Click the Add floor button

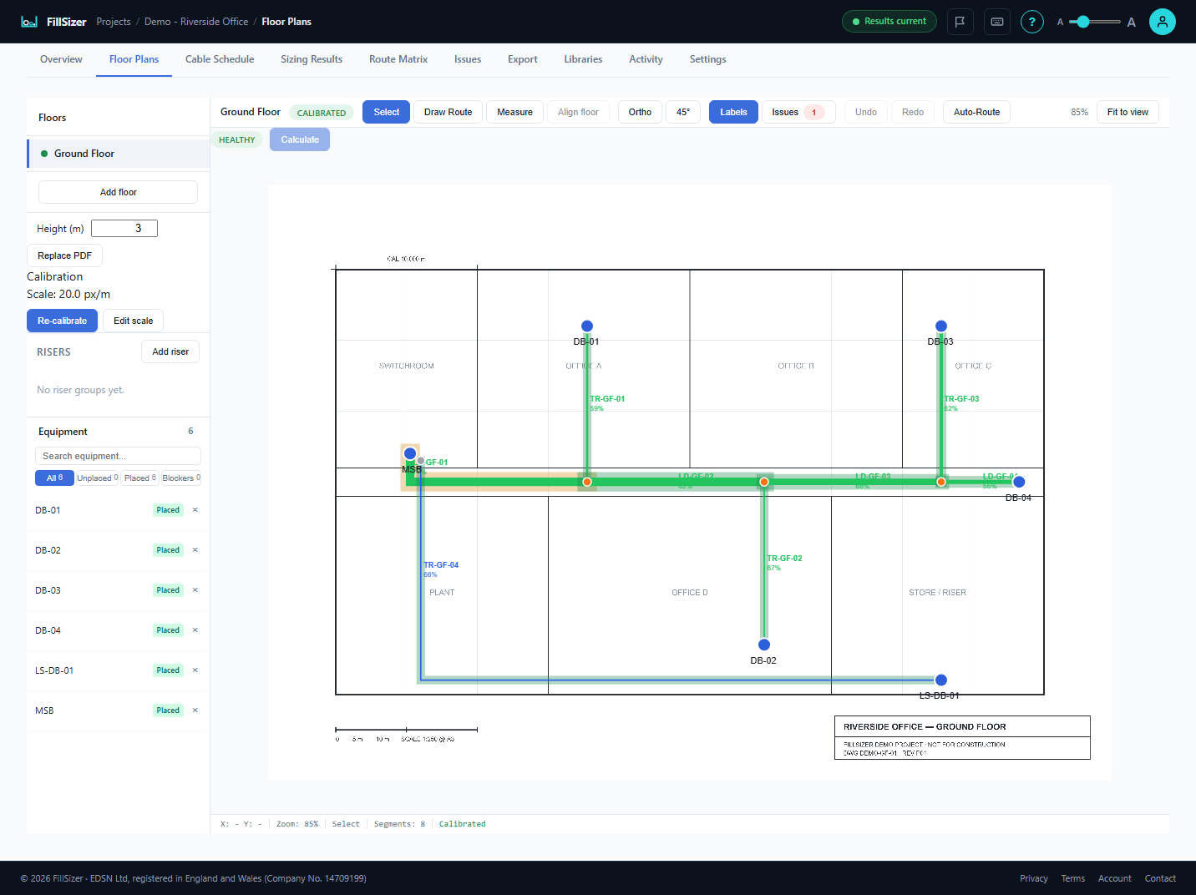click(118, 192)
